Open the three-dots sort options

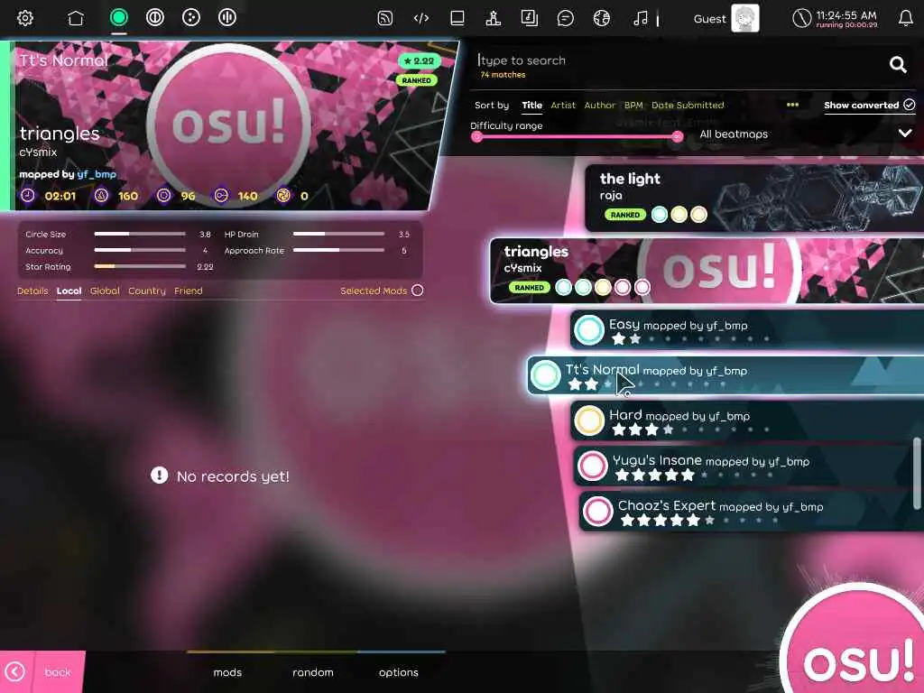792,105
